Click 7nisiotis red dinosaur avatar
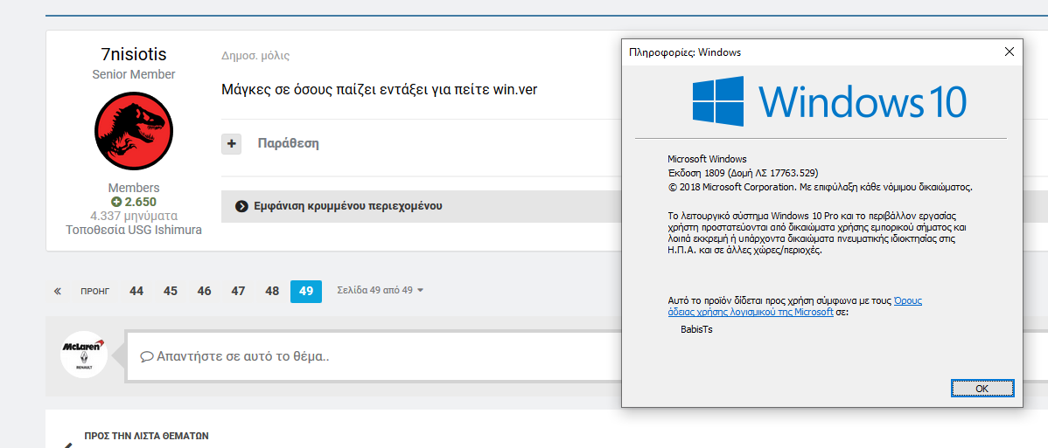This screenshot has height=448, width=1048. [x=134, y=132]
